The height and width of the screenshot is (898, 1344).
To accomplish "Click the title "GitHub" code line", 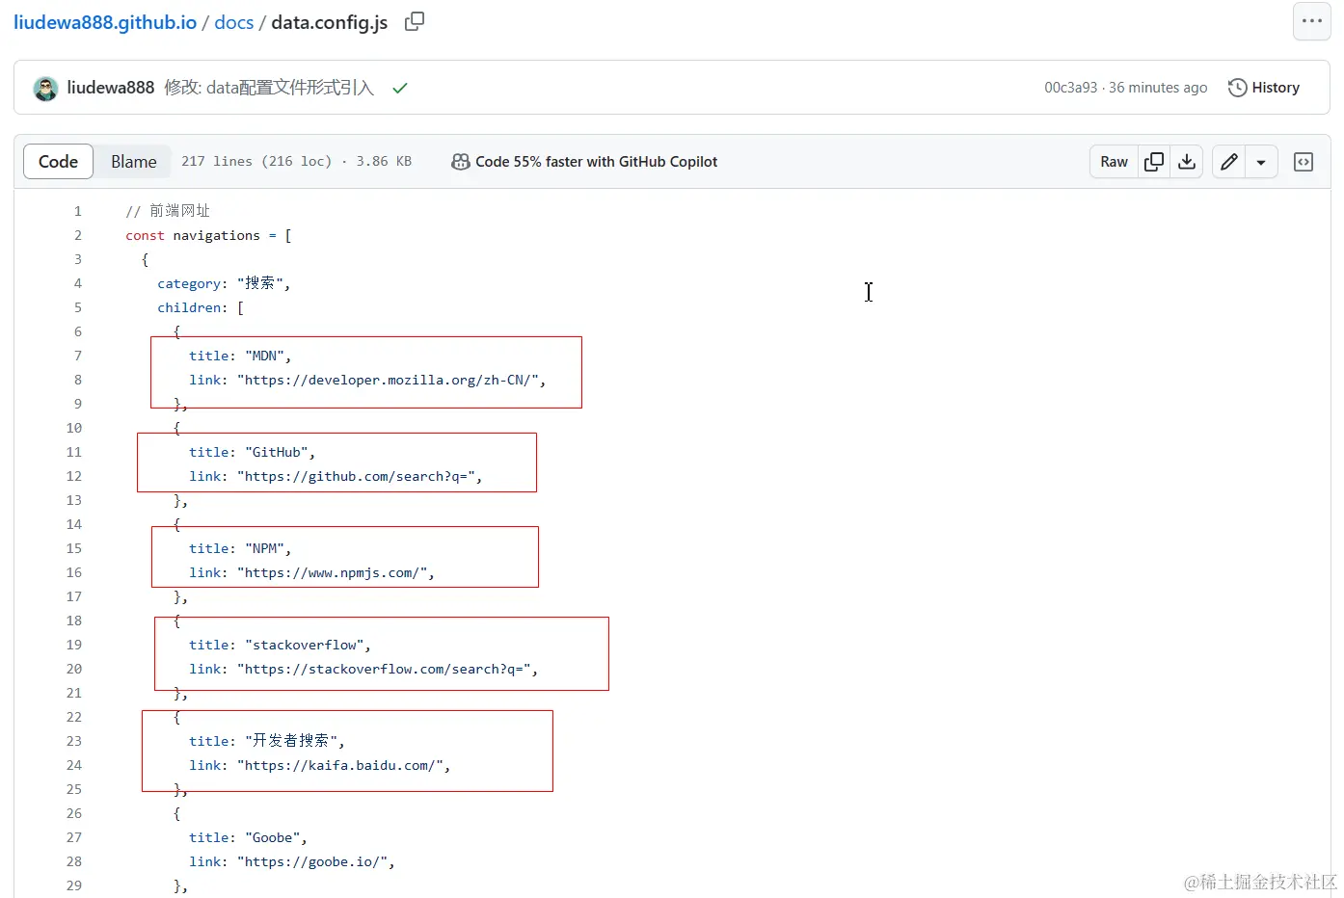I will click(x=252, y=452).
